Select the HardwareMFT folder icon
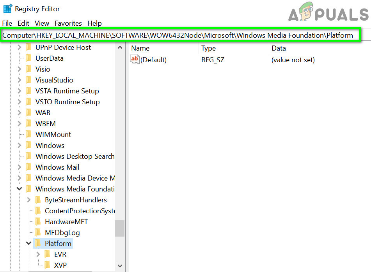This screenshot has height=272, width=371. click(x=38, y=221)
